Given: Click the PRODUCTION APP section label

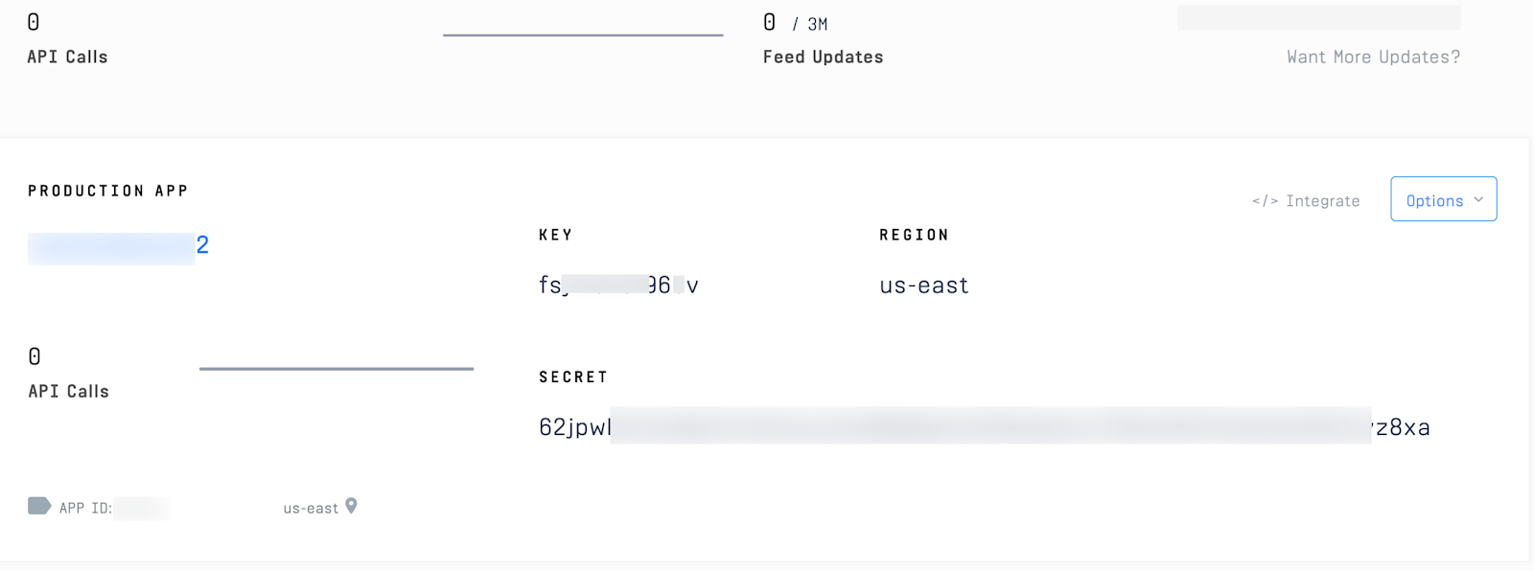Looking at the screenshot, I should (x=107, y=190).
